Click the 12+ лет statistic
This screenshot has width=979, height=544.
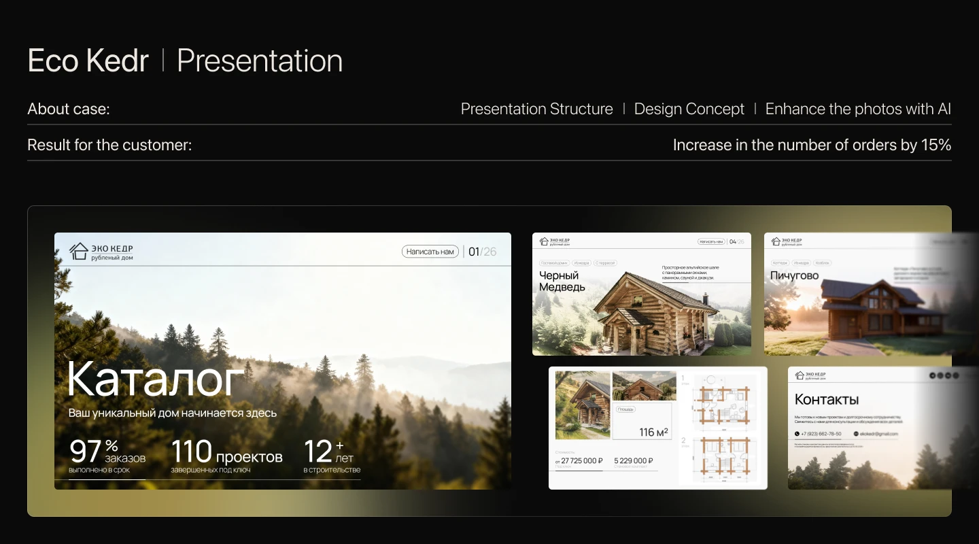point(332,456)
